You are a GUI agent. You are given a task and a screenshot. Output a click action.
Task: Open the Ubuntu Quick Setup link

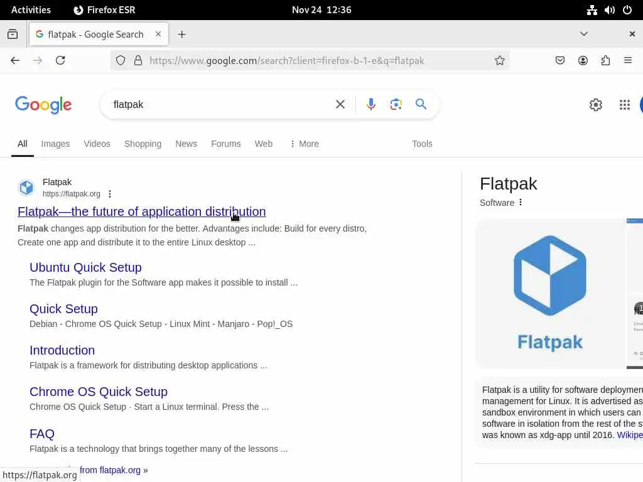(x=85, y=267)
